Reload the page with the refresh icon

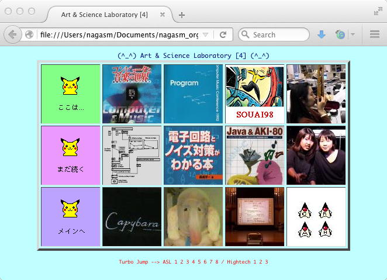(223, 34)
